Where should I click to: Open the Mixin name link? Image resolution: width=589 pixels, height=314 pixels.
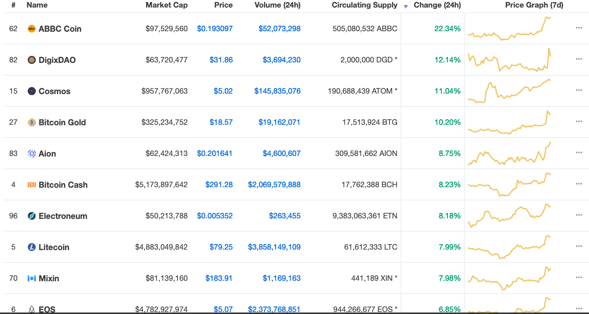tap(49, 278)
